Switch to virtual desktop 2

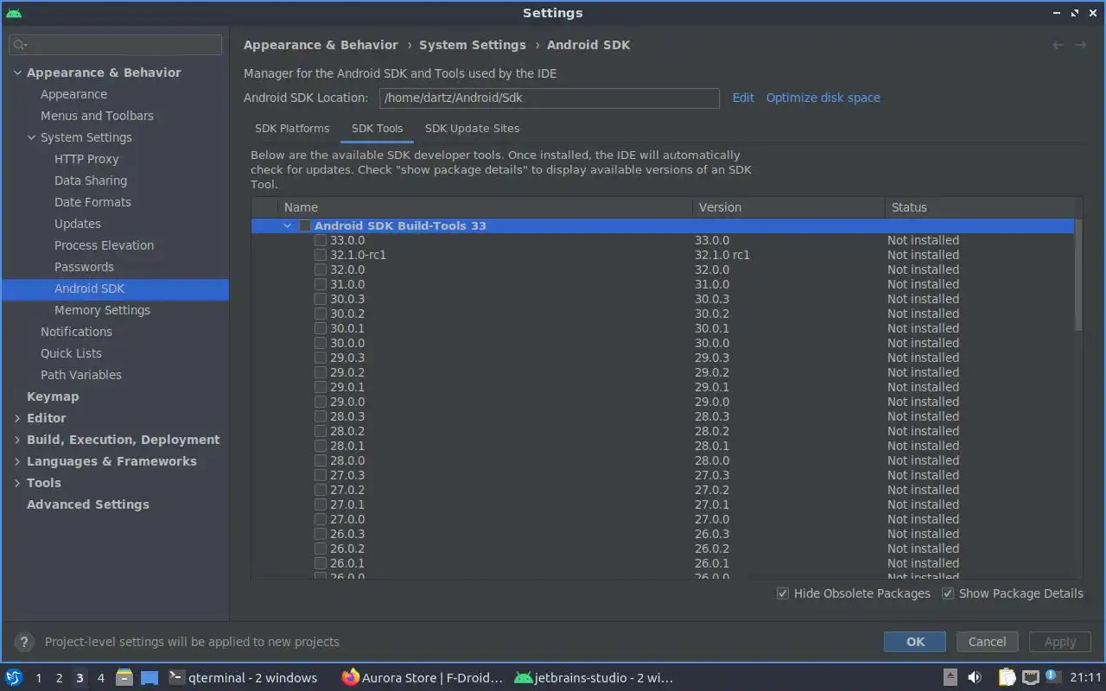coord(59,678)
